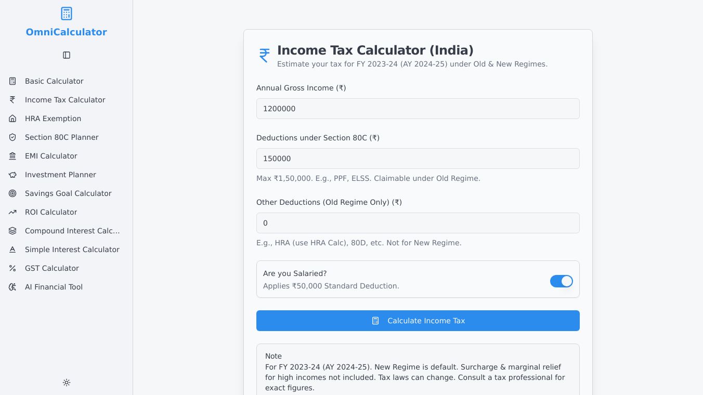
Task: Open the AI Financial Tool
Action: click(54, 287)
